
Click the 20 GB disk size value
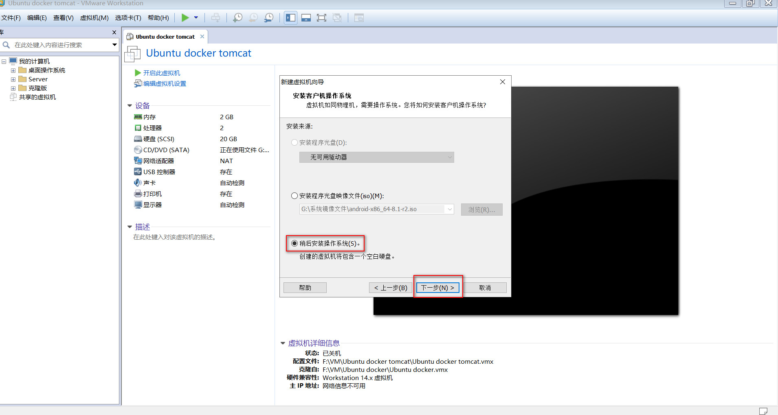pyautogui.click(x=229, y=139)
